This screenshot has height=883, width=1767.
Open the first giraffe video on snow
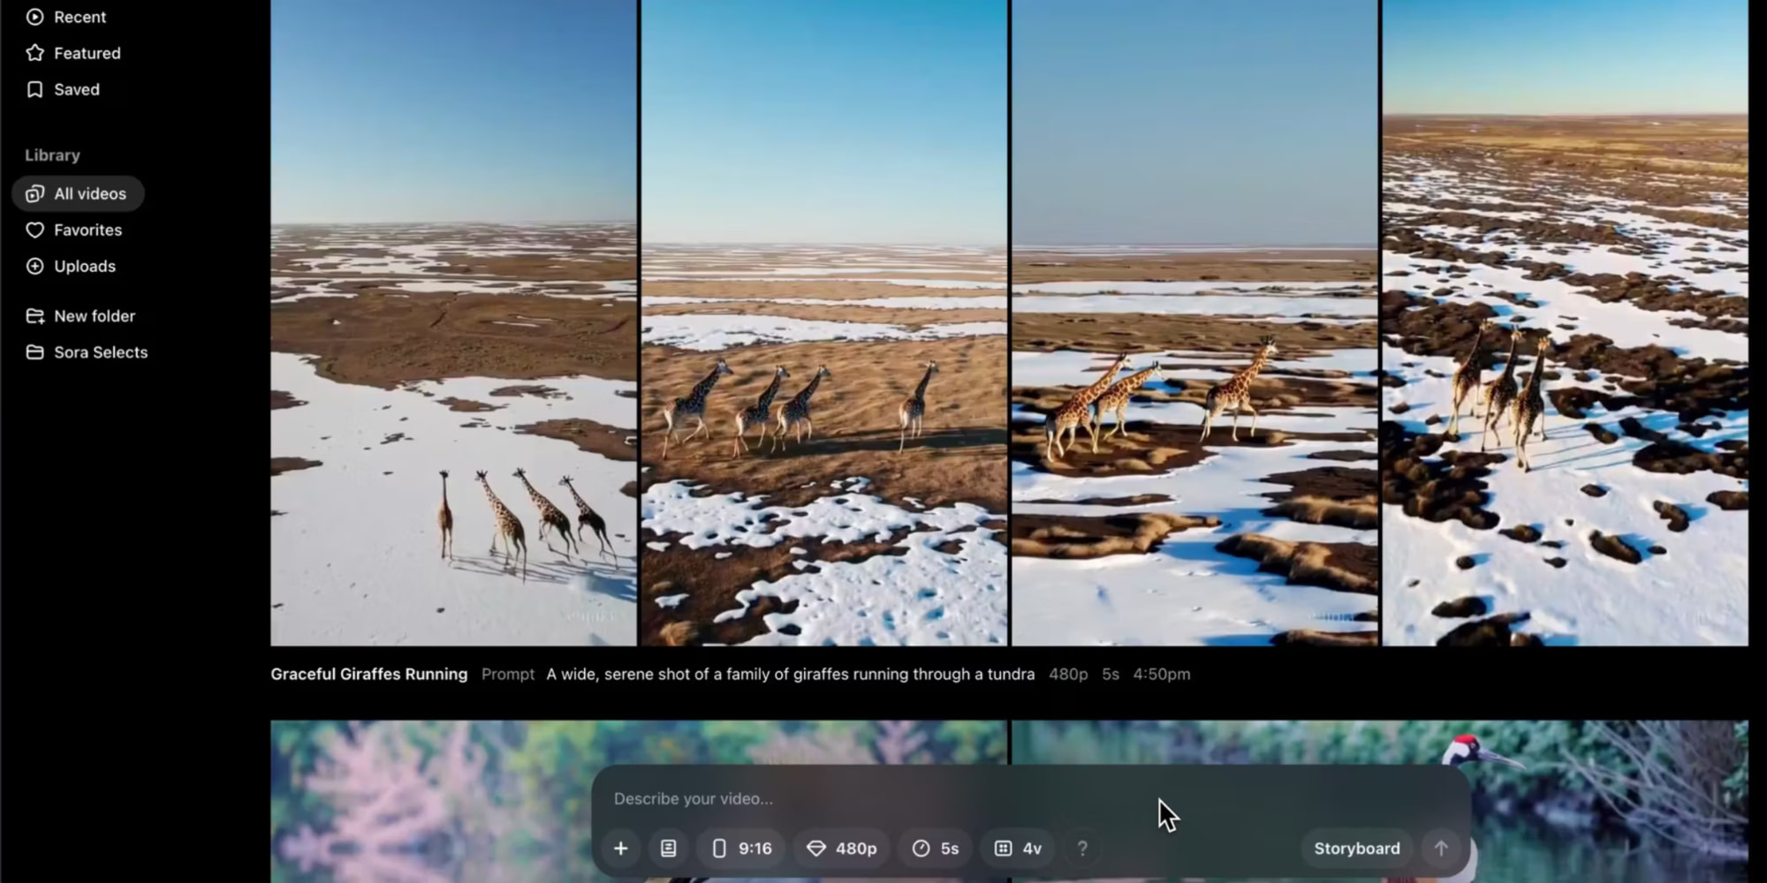453,353
